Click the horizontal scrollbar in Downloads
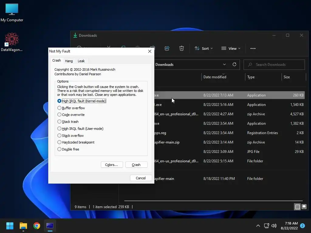The image size is (311, 233). point(213,201)
